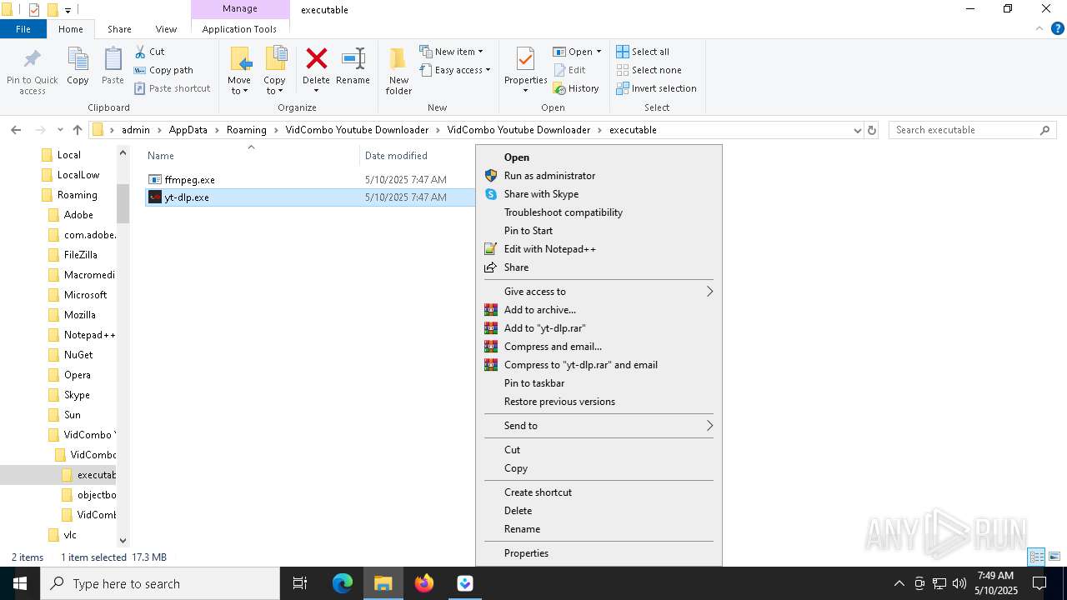
Task: Refresh the current folder view
Action: pos(872,130)
